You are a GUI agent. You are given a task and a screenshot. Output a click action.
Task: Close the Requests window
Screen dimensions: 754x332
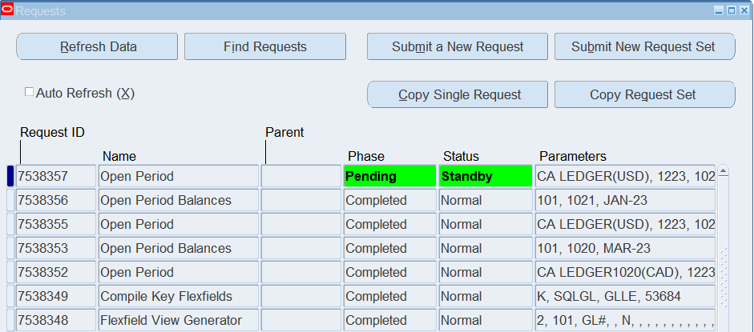pyautogui.click(x=744, y=10)
